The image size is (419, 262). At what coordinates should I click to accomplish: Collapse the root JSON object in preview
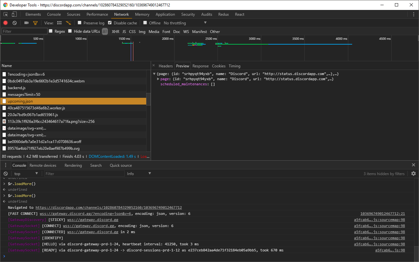pyautogui.click(x=154, y=74)
